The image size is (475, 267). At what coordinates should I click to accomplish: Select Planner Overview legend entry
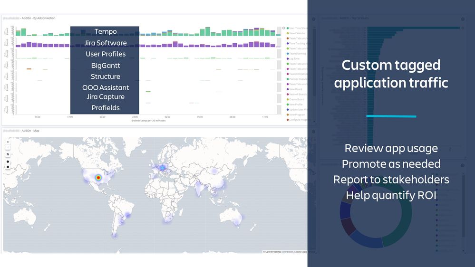pyautogui.click(x=297, y=79)
